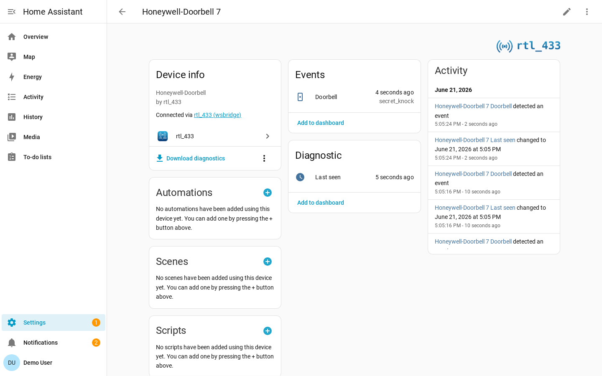Open Doorbell link at 5:05:16 PM entry
The image size is (602, 376).
click(473, 174)
